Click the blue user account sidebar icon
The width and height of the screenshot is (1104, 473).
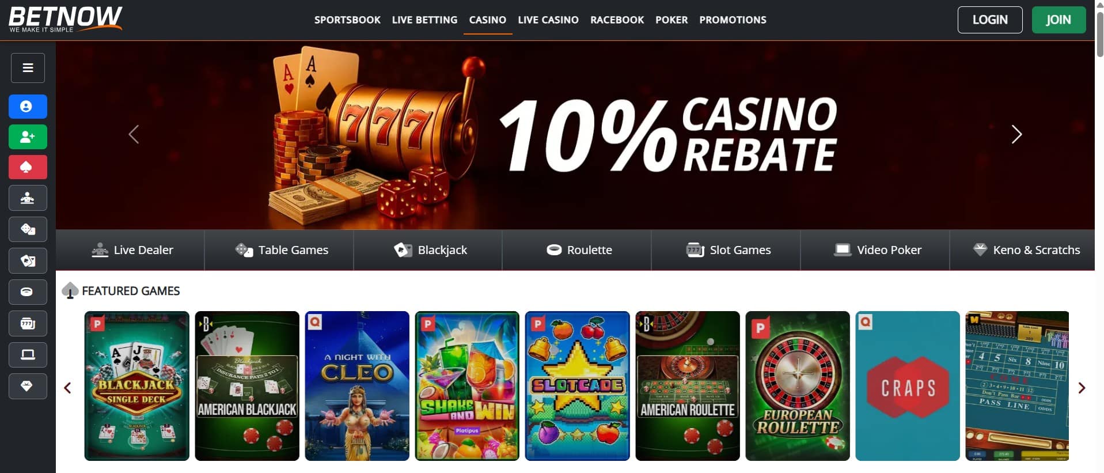(x=28, y=107)
